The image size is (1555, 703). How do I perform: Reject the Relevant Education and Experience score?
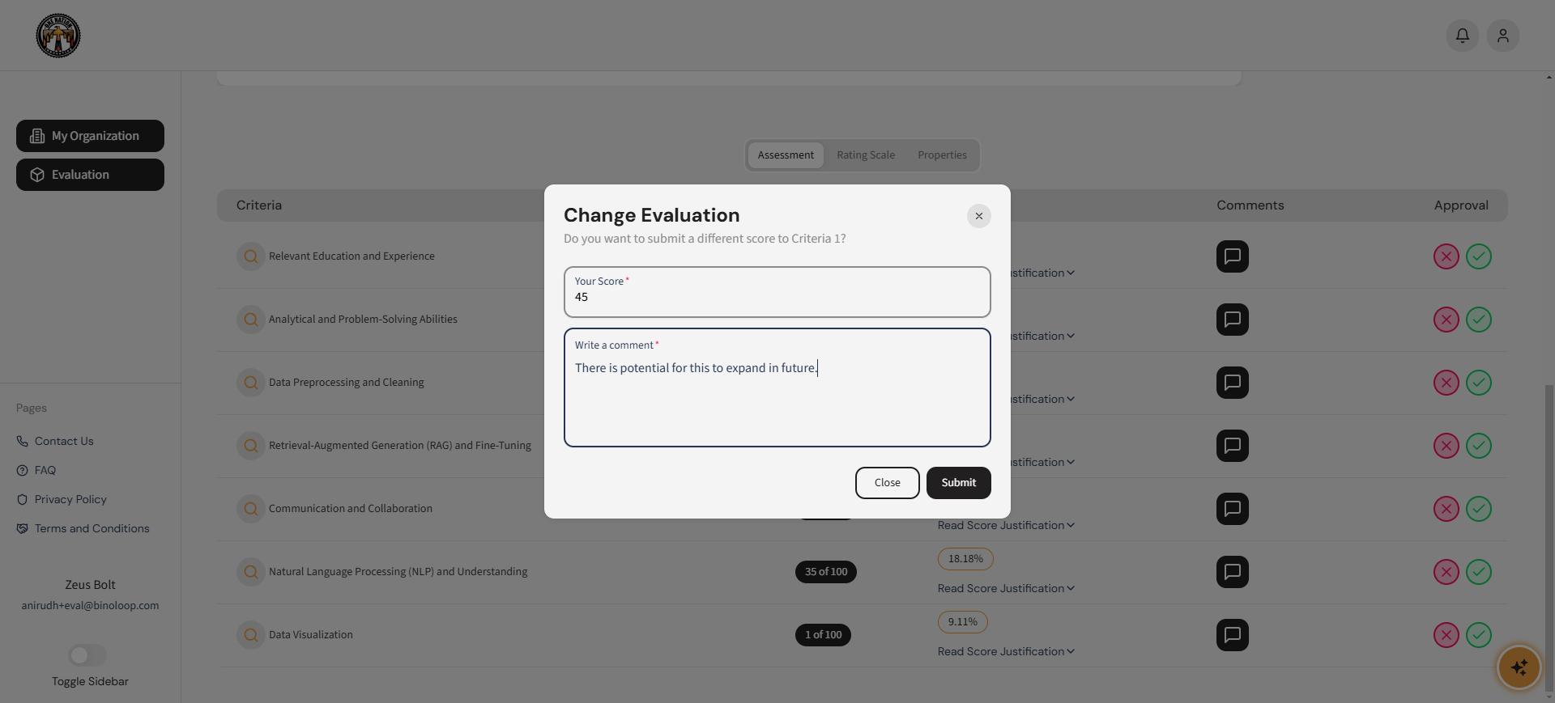[1446, 256]
